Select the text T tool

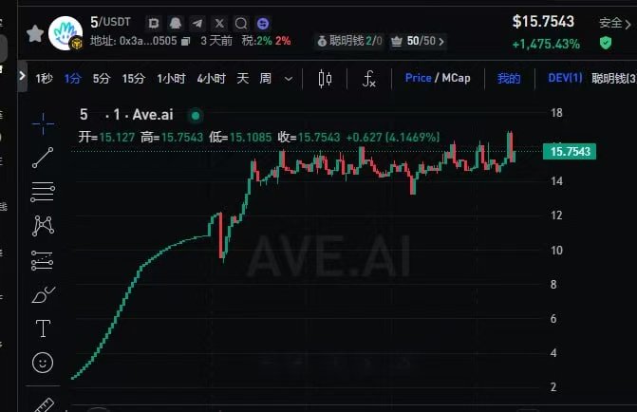tap(43, 328)
